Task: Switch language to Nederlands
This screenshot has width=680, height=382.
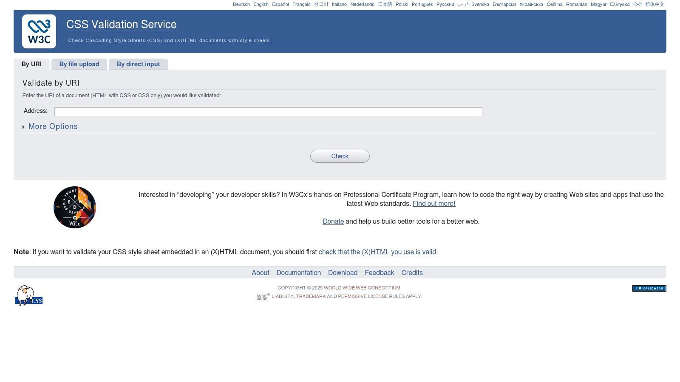Action: (x=362, y=4)
